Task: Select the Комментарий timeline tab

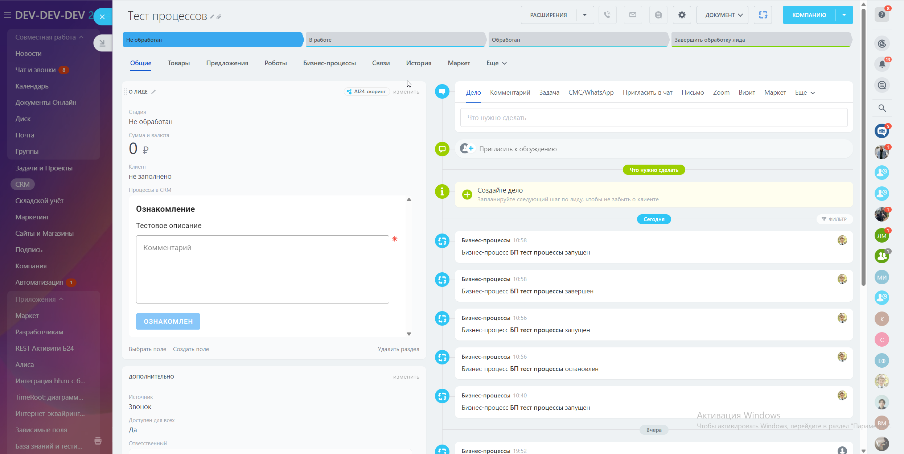Action: coord(510,92)
